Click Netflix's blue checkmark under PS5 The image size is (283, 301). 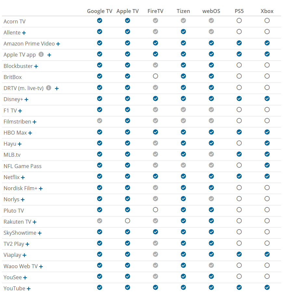pyautogui.click(x=239, y=176)
